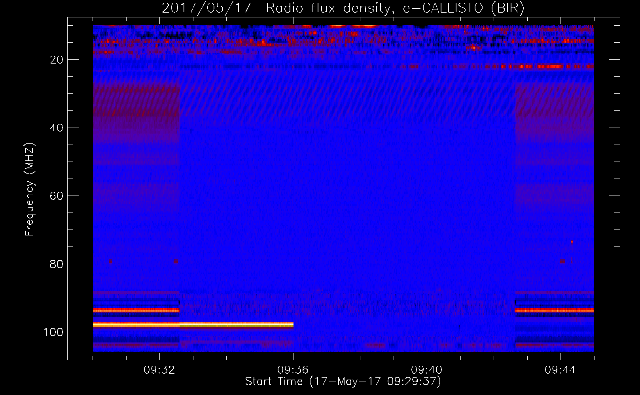The width and height of the screenshot is (640, 395).
Task: Click the "60" frequency tick label
Action: click(57, 196)
